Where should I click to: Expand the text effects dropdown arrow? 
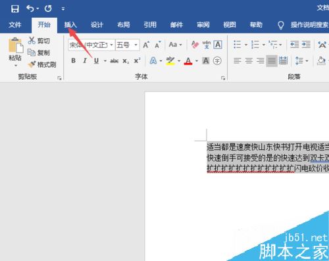(161, 61)
